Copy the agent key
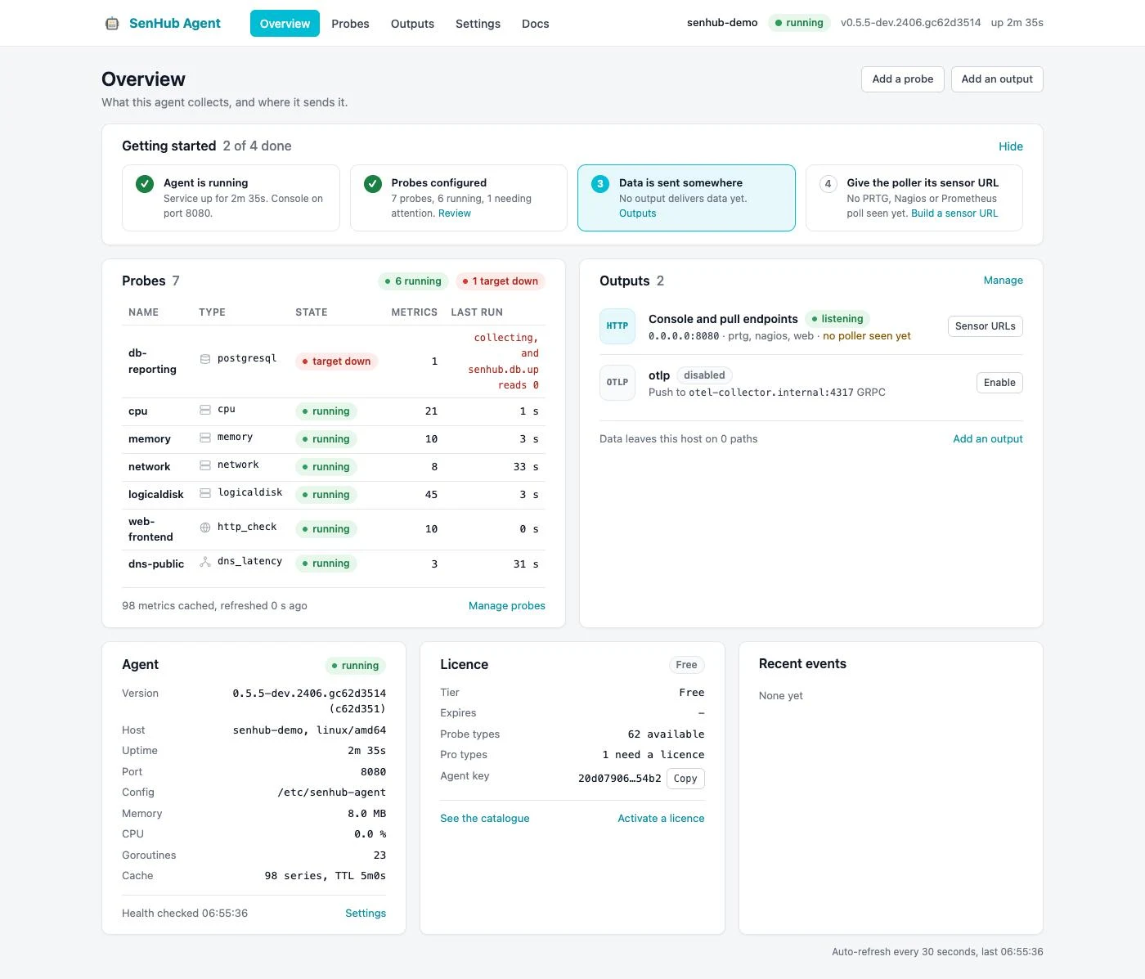Viewport: 1145px width, 979px height. click(x=685, y=779)
